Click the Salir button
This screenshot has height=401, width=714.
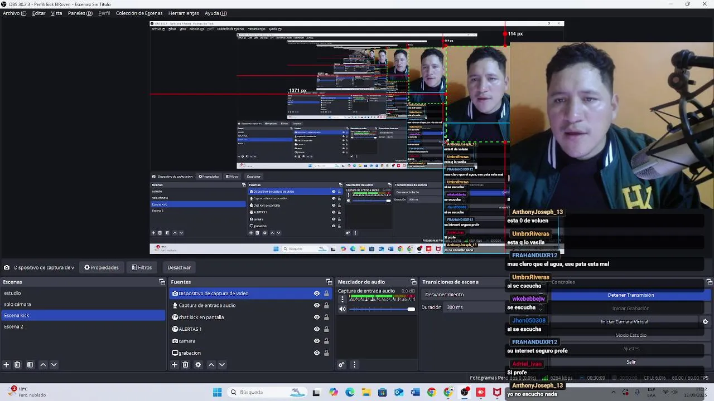631,362
